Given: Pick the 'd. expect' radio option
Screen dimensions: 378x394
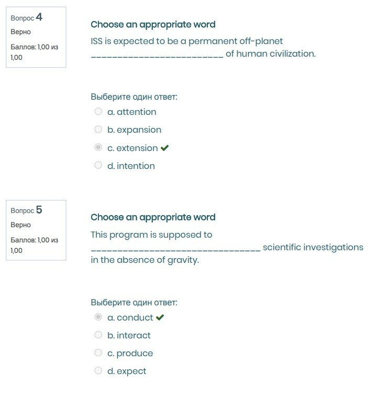Looking at the screenshot, I should click(x=98, y=371).
